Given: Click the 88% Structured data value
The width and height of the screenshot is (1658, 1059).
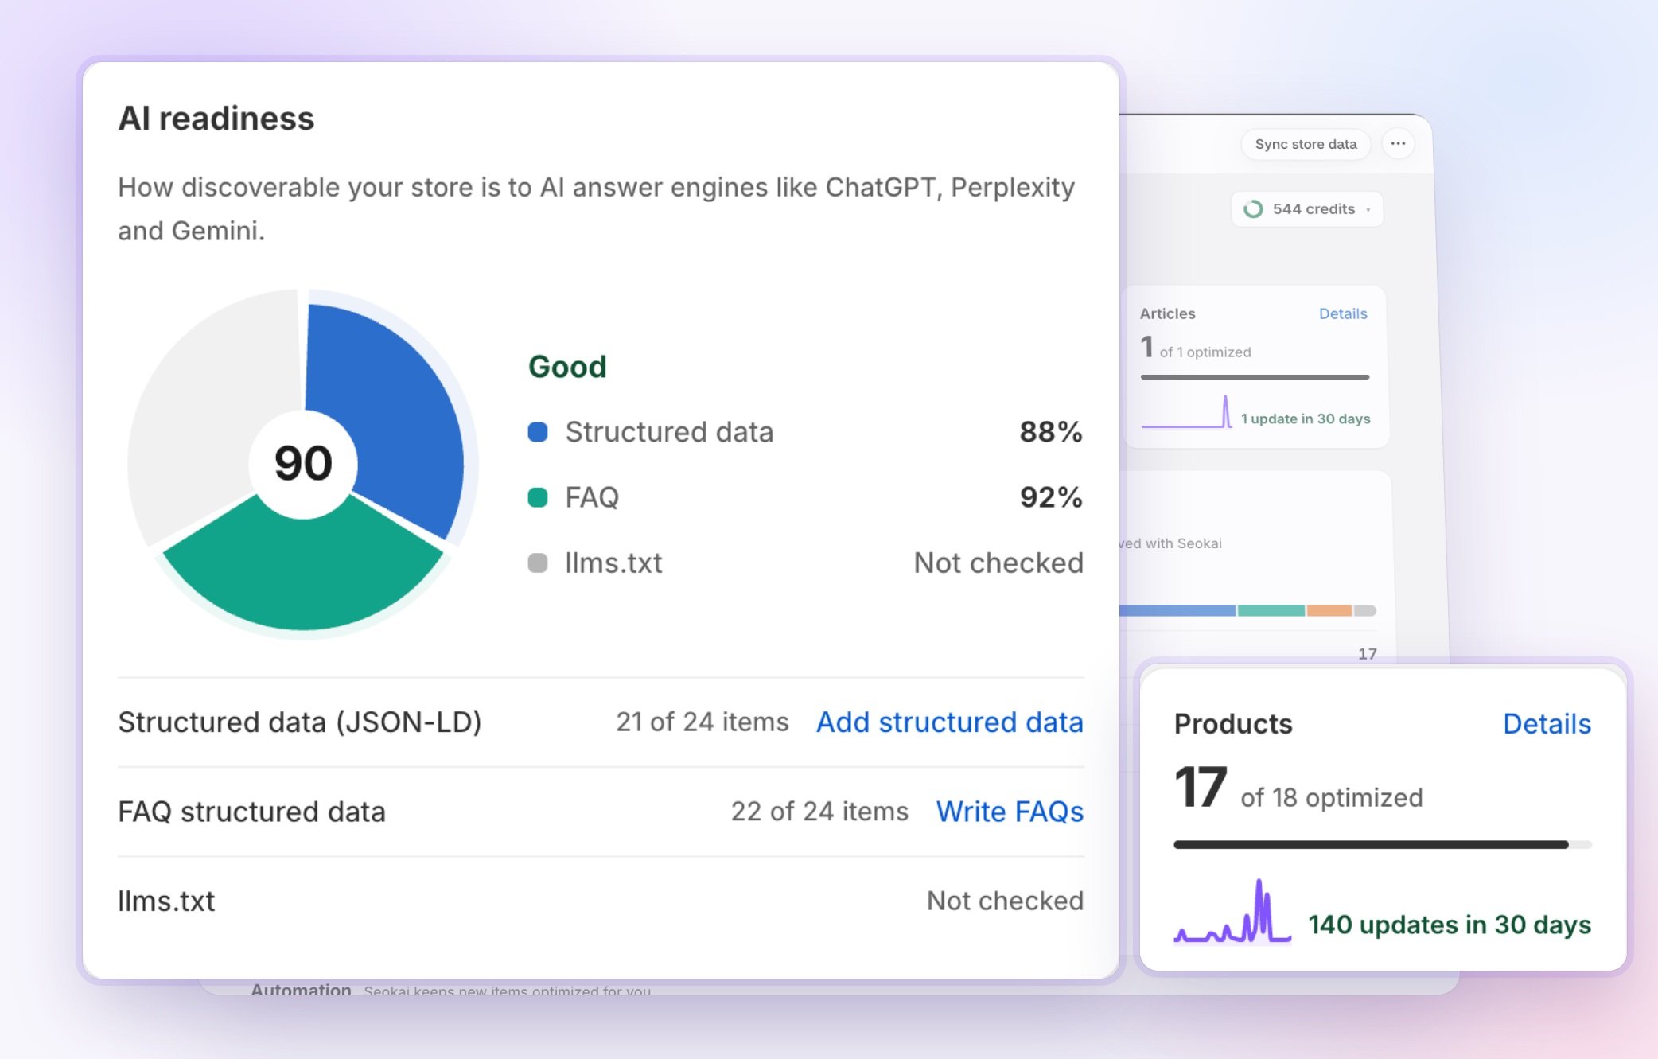Looking at the screenshot, I should click(1051, 432).
